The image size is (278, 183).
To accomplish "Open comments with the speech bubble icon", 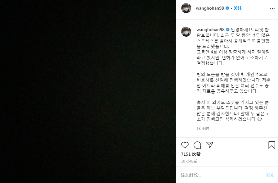I will 197,145.
